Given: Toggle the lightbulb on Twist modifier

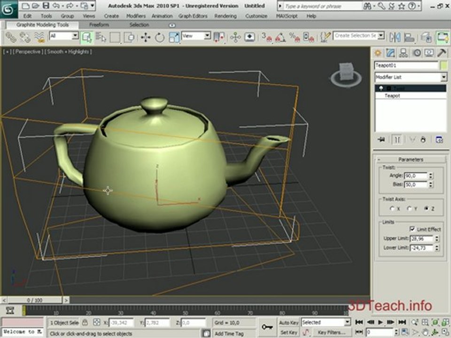Looking at the screenshot, I should (381, 88).
